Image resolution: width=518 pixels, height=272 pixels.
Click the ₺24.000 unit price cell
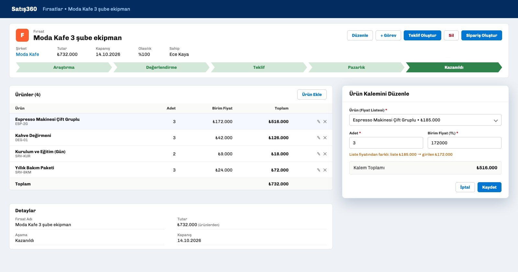(224, 170)
